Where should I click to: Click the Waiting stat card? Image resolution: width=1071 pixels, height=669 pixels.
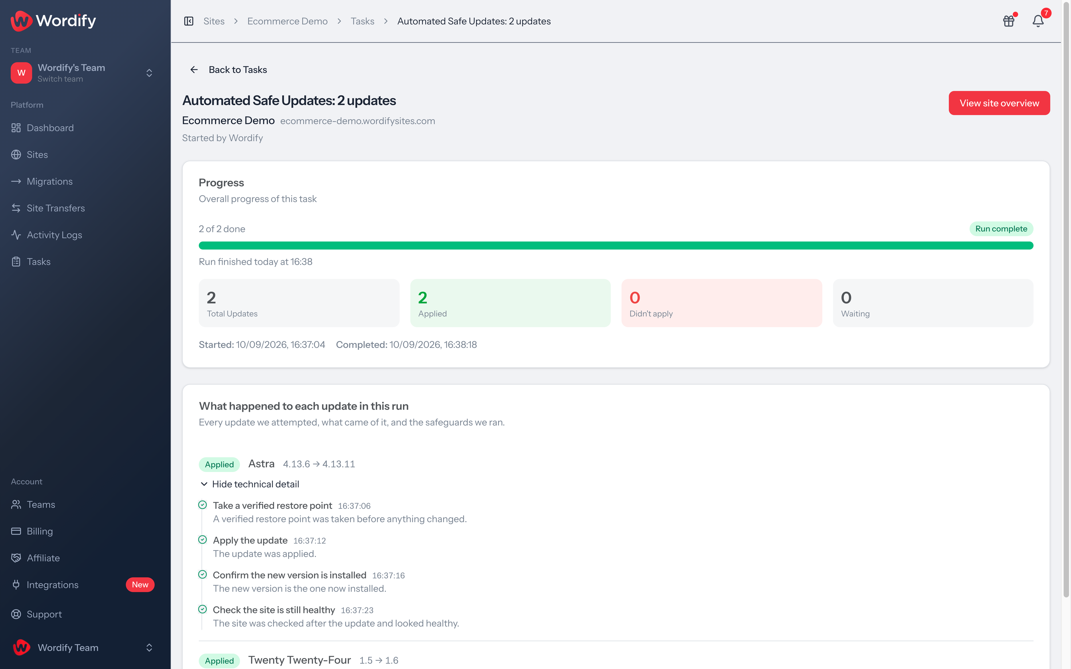pyautogui.click(x=933, y=303)
